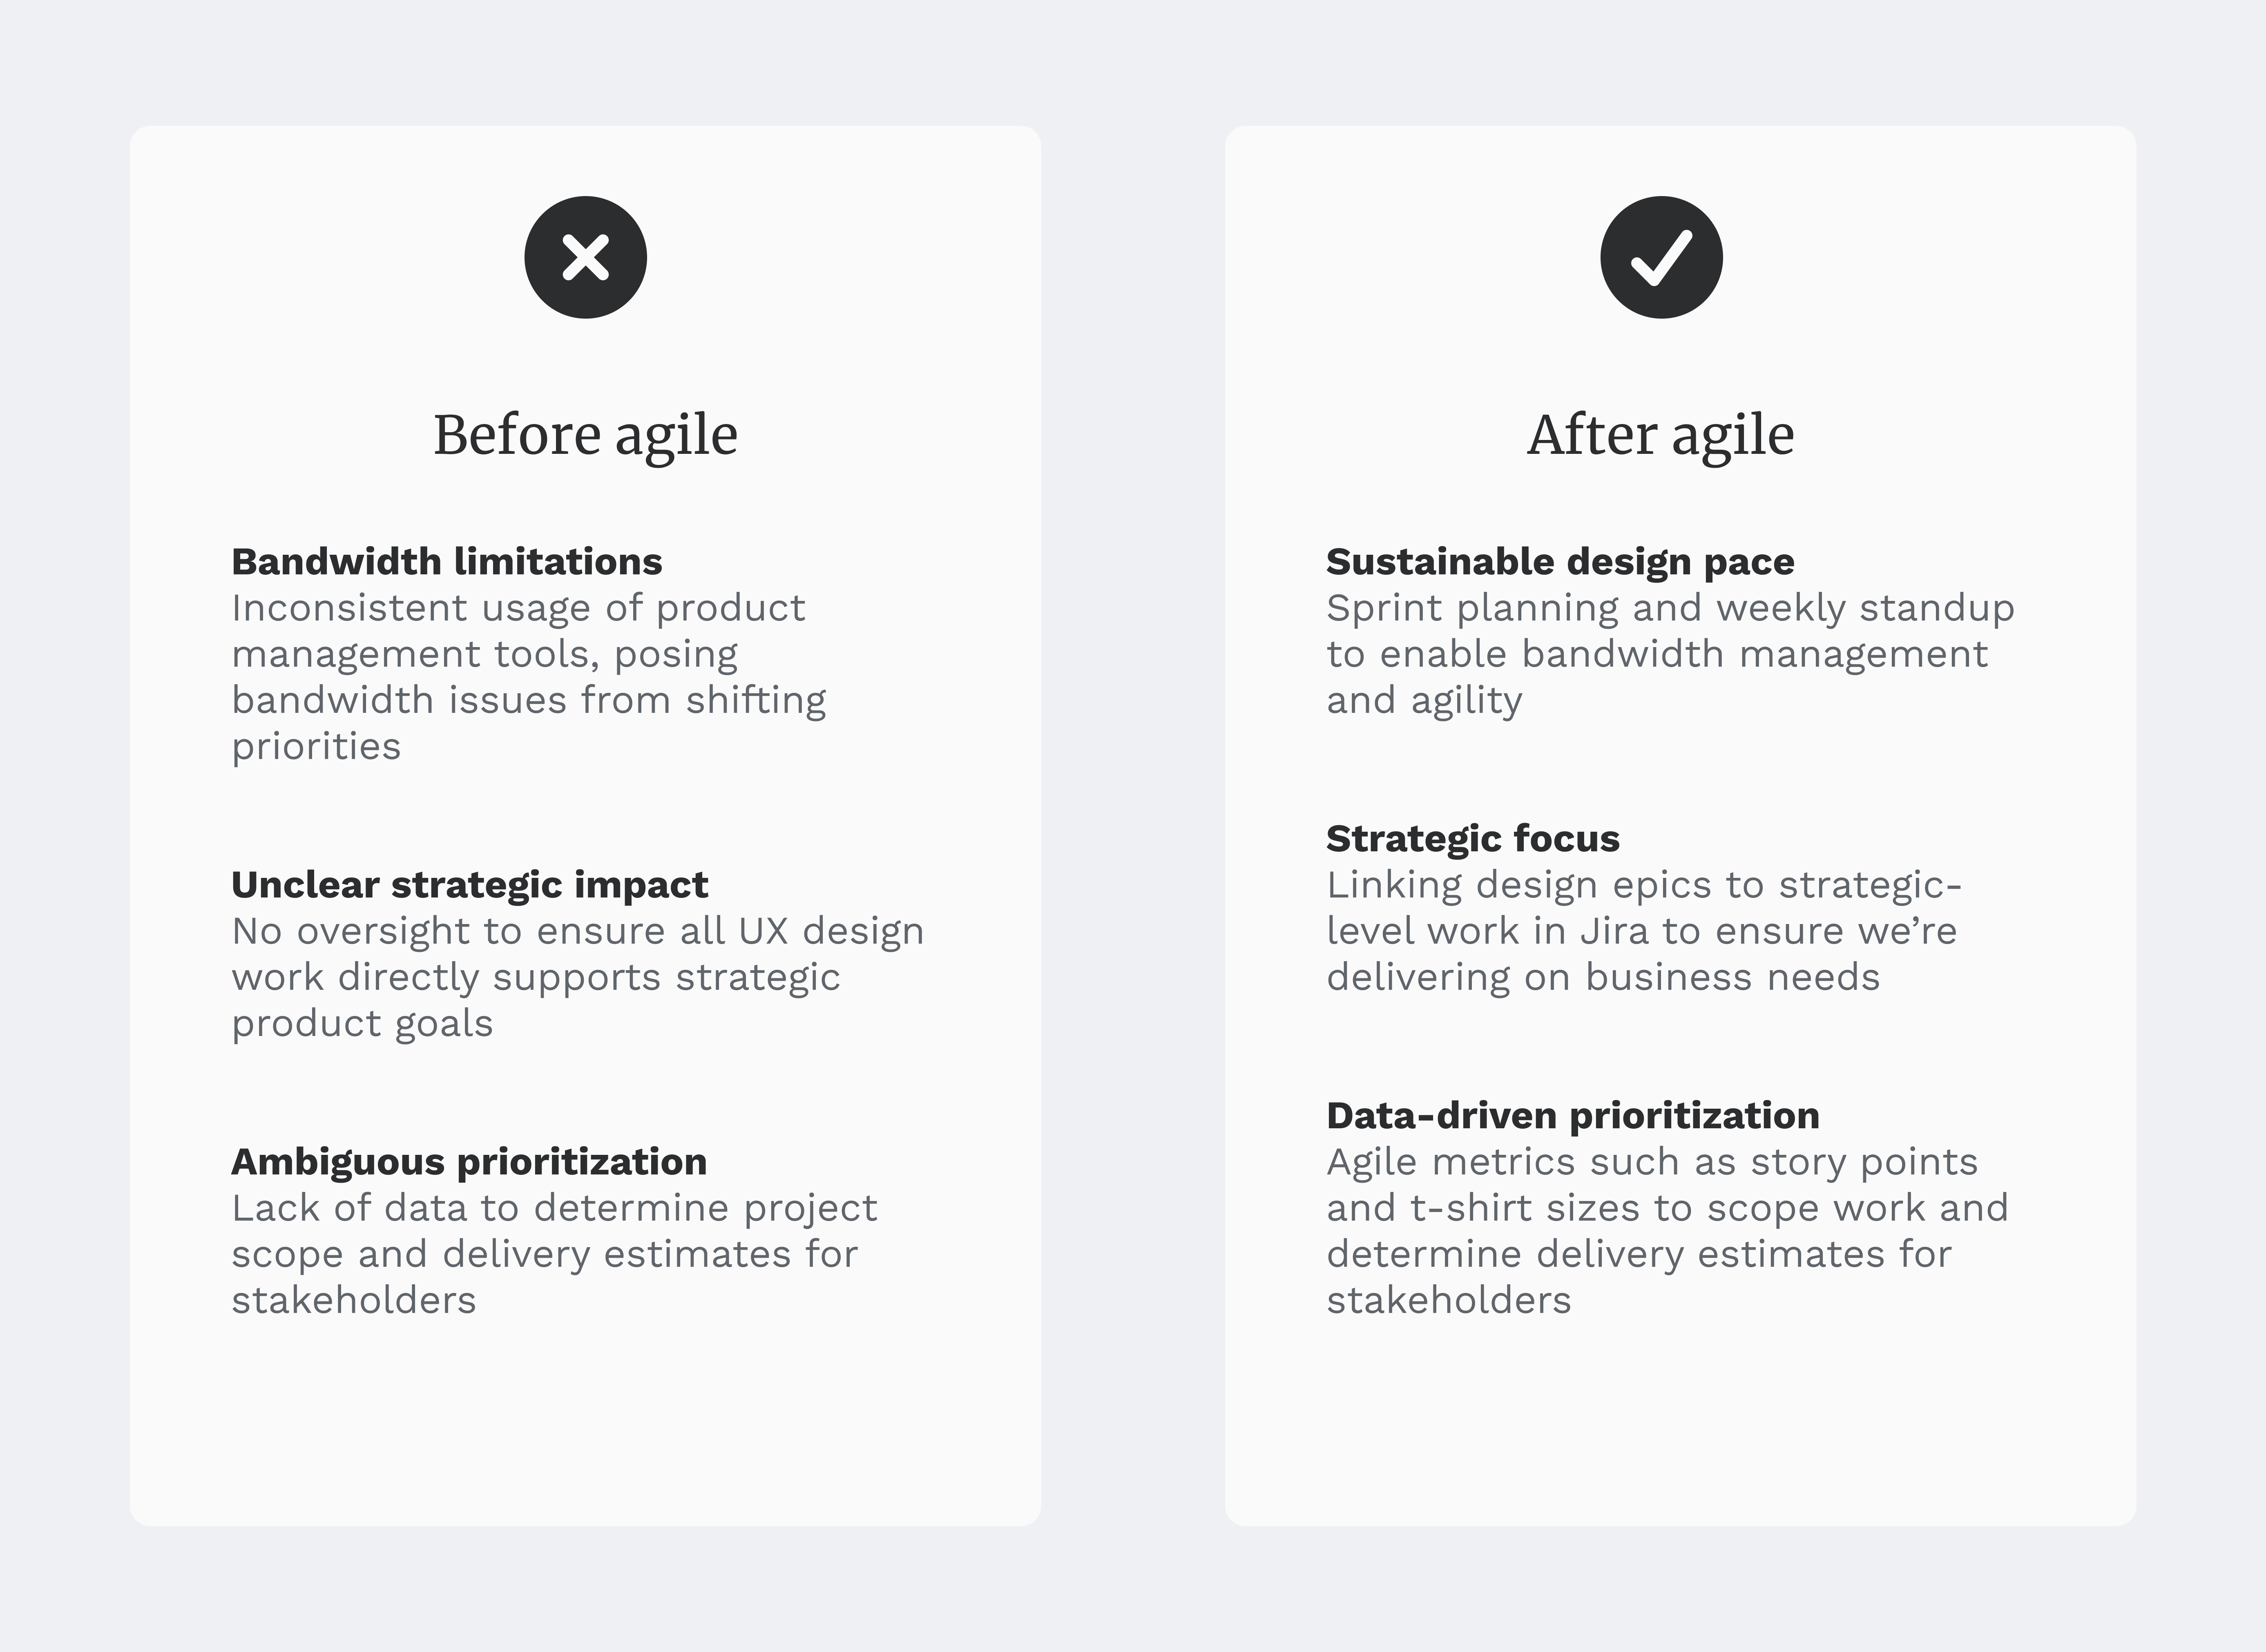Click the paragraph starting 'Linking design epics'
Screen dimensions: 2266x1652
point(1643,931)
